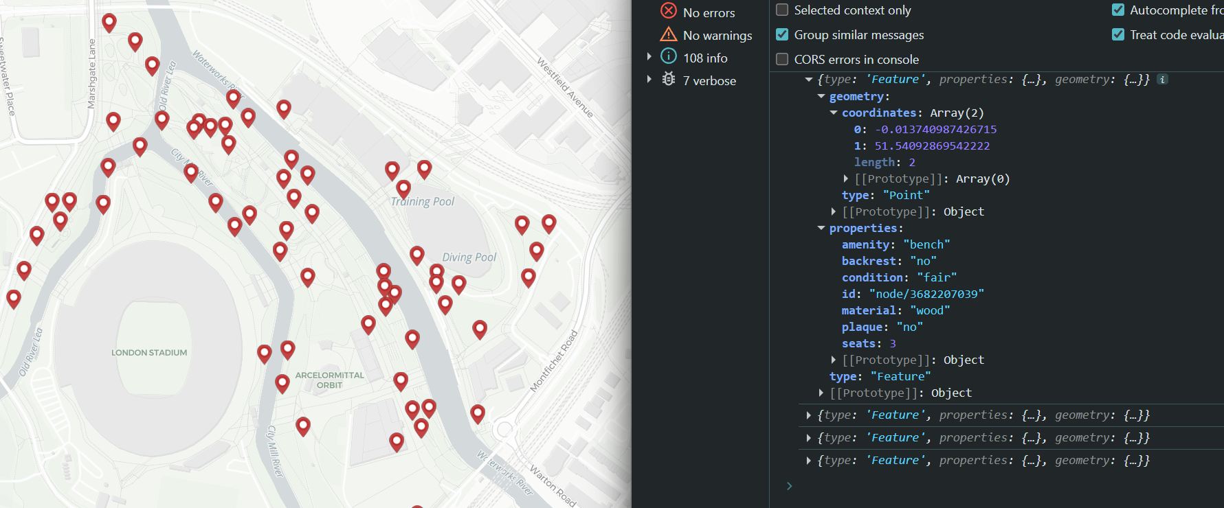Click the condition value "fair"

point(937,278)
